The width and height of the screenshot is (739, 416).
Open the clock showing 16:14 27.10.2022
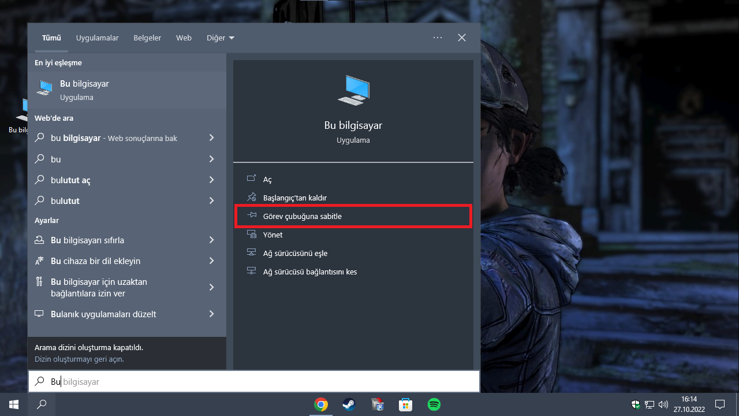coord(689,404)
